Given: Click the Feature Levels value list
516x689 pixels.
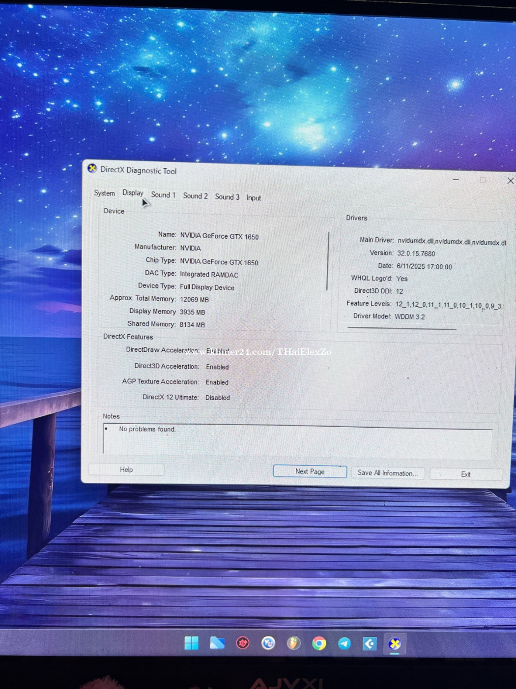Looking at the screenshot, I should pos(449,305).
